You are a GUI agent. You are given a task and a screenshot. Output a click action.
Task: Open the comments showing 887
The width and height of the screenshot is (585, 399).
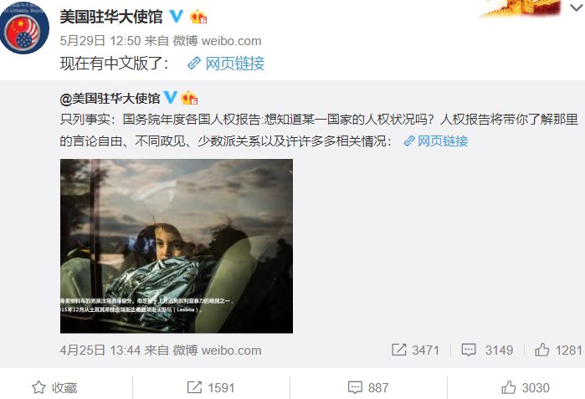coord(368,388)
